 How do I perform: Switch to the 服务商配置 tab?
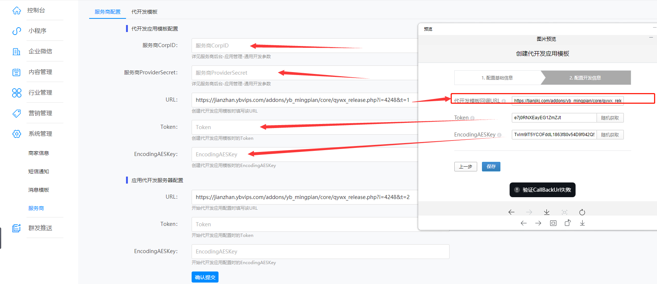click(108, 12)
